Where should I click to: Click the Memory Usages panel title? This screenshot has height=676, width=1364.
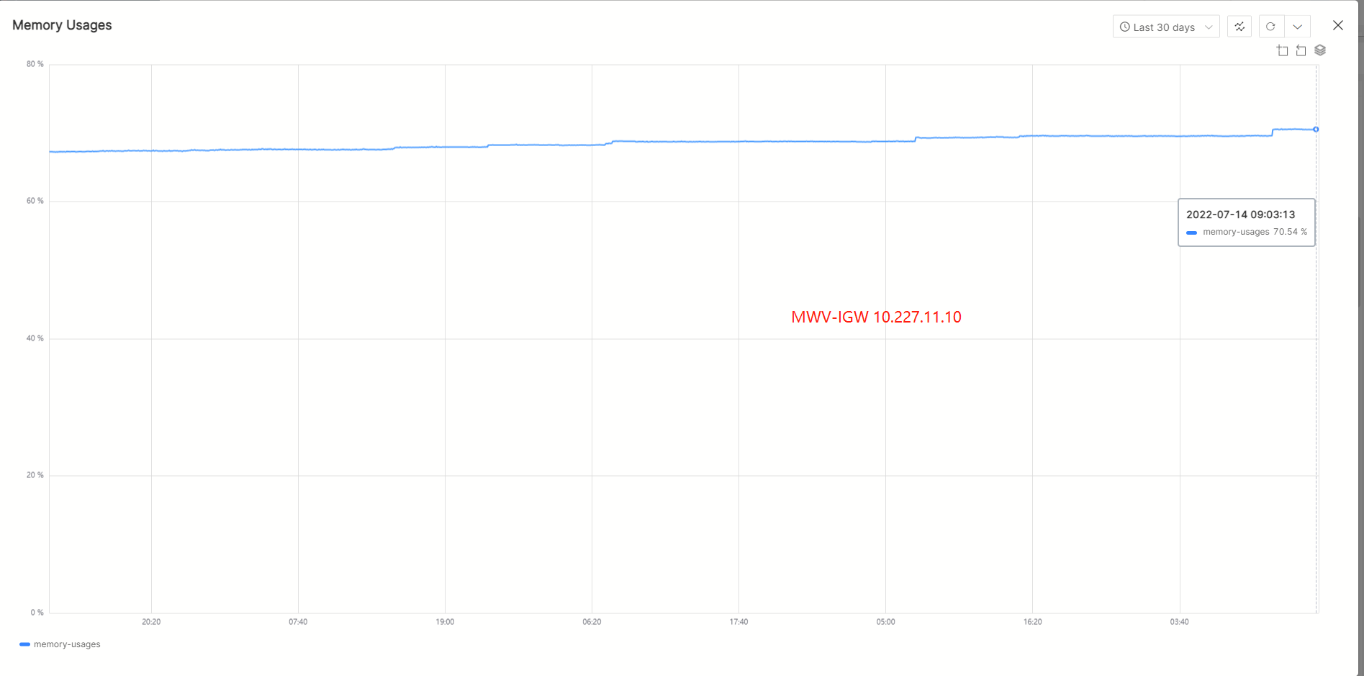tap(62, 25)
